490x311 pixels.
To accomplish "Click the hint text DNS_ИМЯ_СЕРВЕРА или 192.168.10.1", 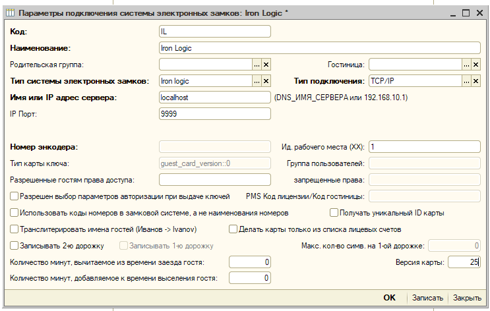I will (341, 98).
